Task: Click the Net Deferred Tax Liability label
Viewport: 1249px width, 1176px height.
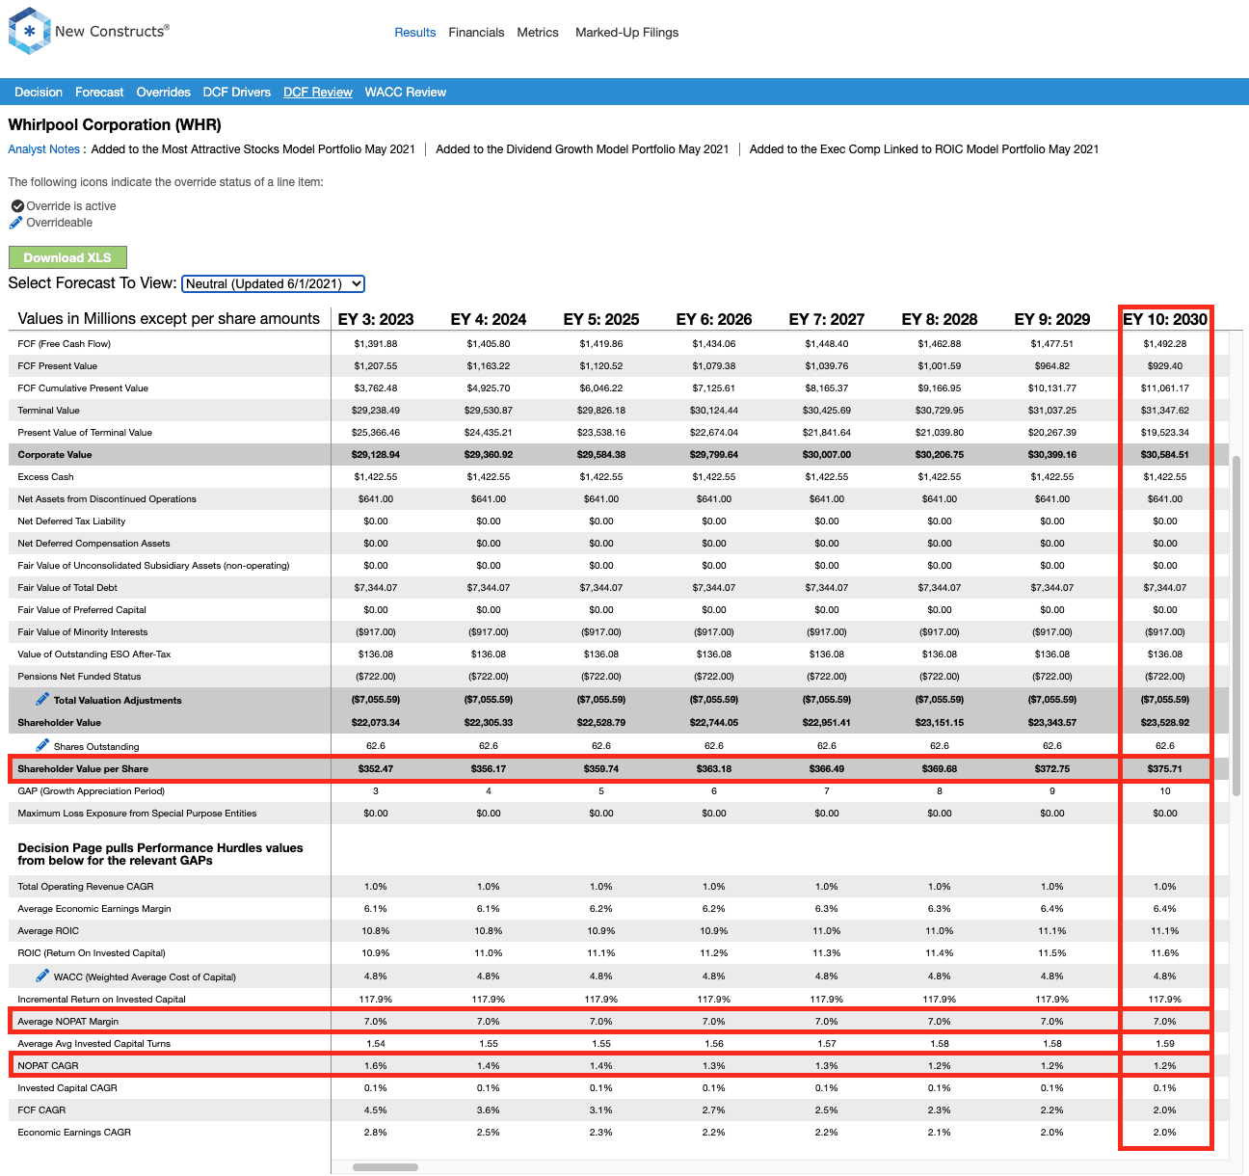Action: (x=71, y=521)
